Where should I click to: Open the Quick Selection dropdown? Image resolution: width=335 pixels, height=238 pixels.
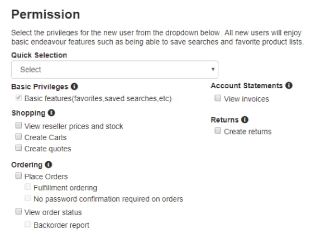pyautogui.click(x=114, y=69)
